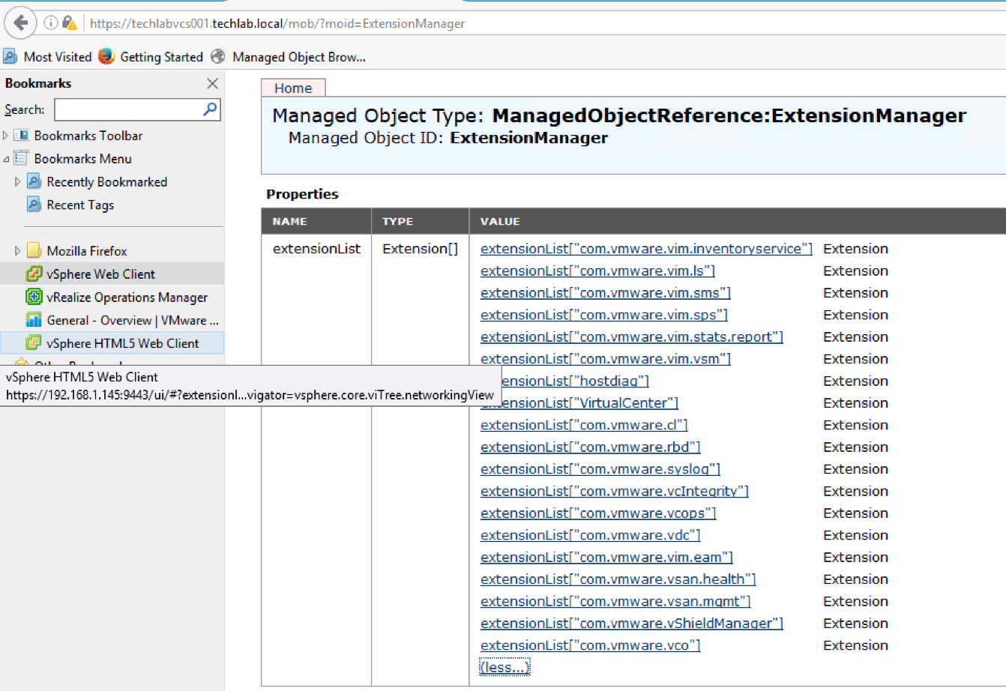
Task: Open extensionList com.vmware.vdc link
Action: point(590,535)
